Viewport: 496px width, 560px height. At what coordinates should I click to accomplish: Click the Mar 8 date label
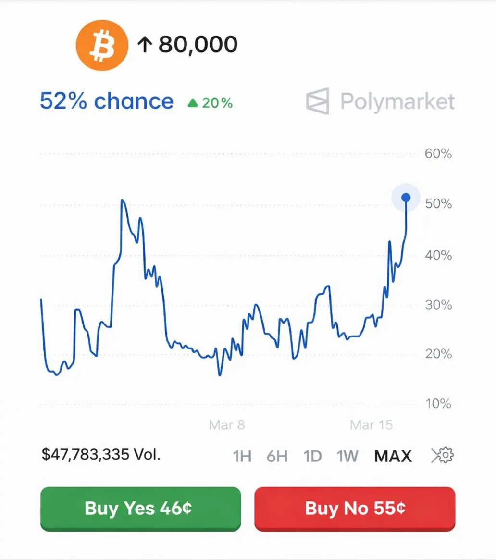227,425
